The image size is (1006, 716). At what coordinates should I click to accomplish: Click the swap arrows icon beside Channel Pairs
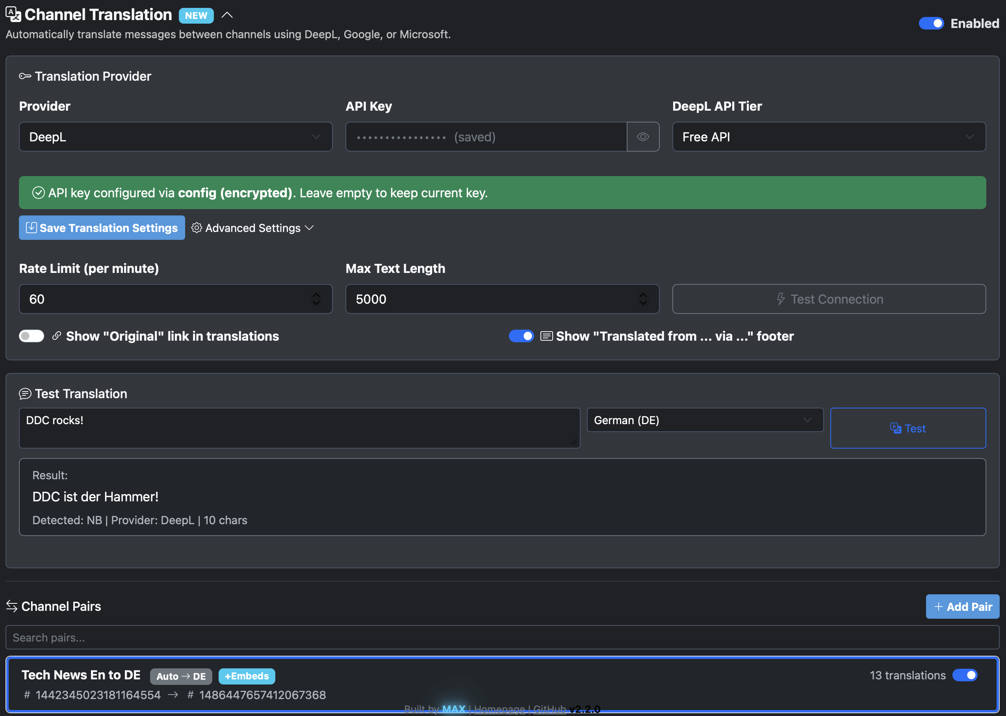click(x=12, y=606)
